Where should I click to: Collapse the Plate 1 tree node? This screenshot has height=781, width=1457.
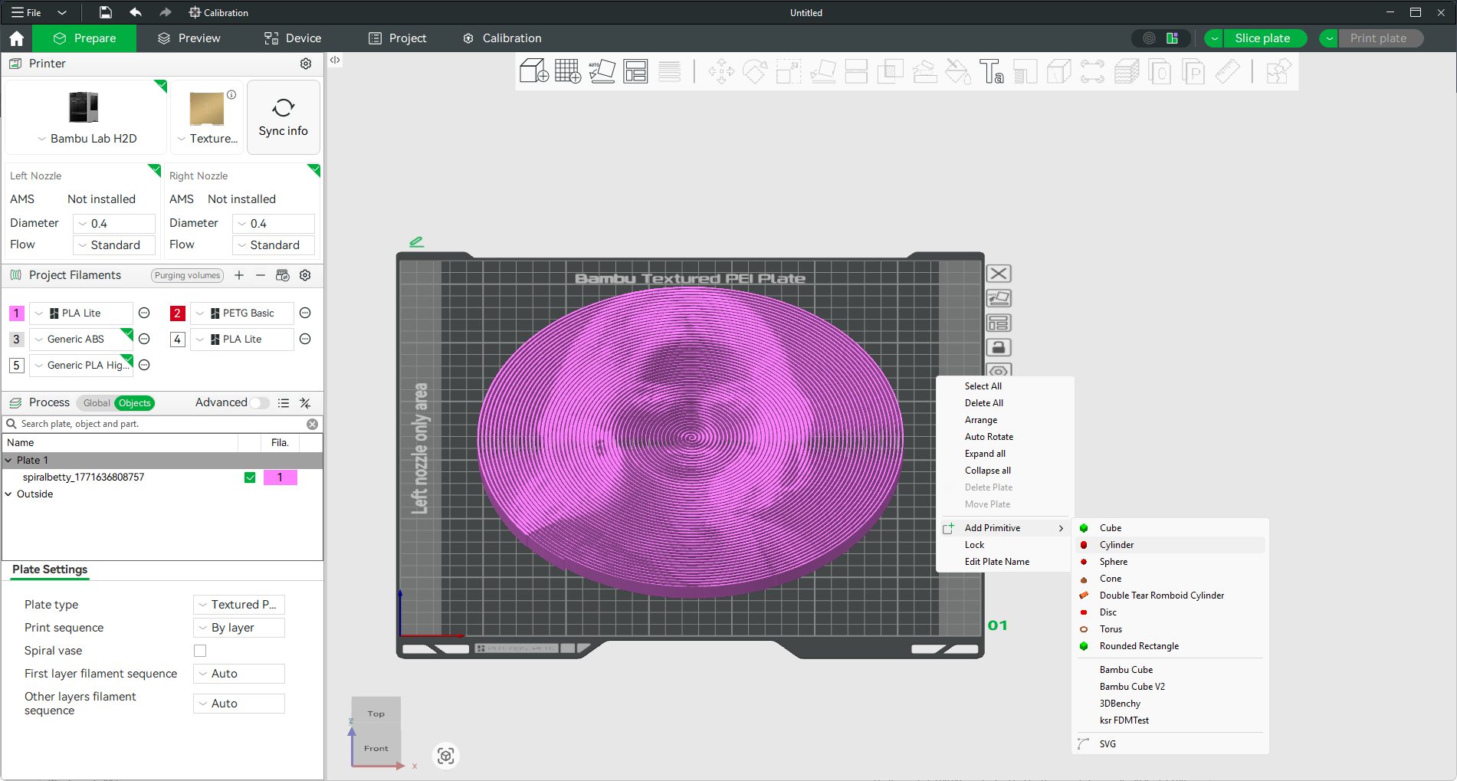tap(8, 461)
